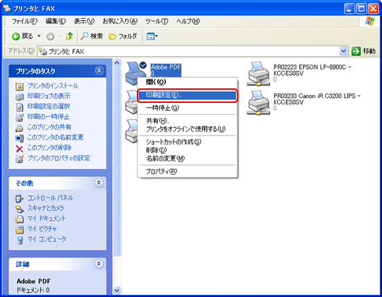Screen dimensions: 382x297
Task: Click the Up folder toolbar icon
Action: pyautogui.click(x=69, y=36)
